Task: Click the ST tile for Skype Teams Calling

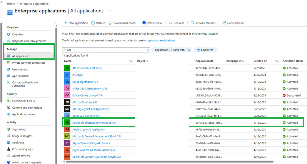Action: tap(67, 143)
